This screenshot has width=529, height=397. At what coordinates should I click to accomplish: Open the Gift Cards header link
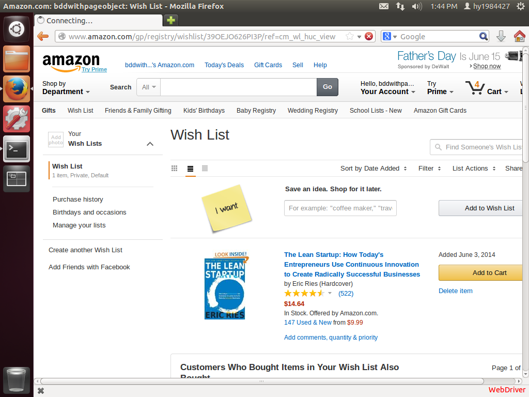[268, 65]
